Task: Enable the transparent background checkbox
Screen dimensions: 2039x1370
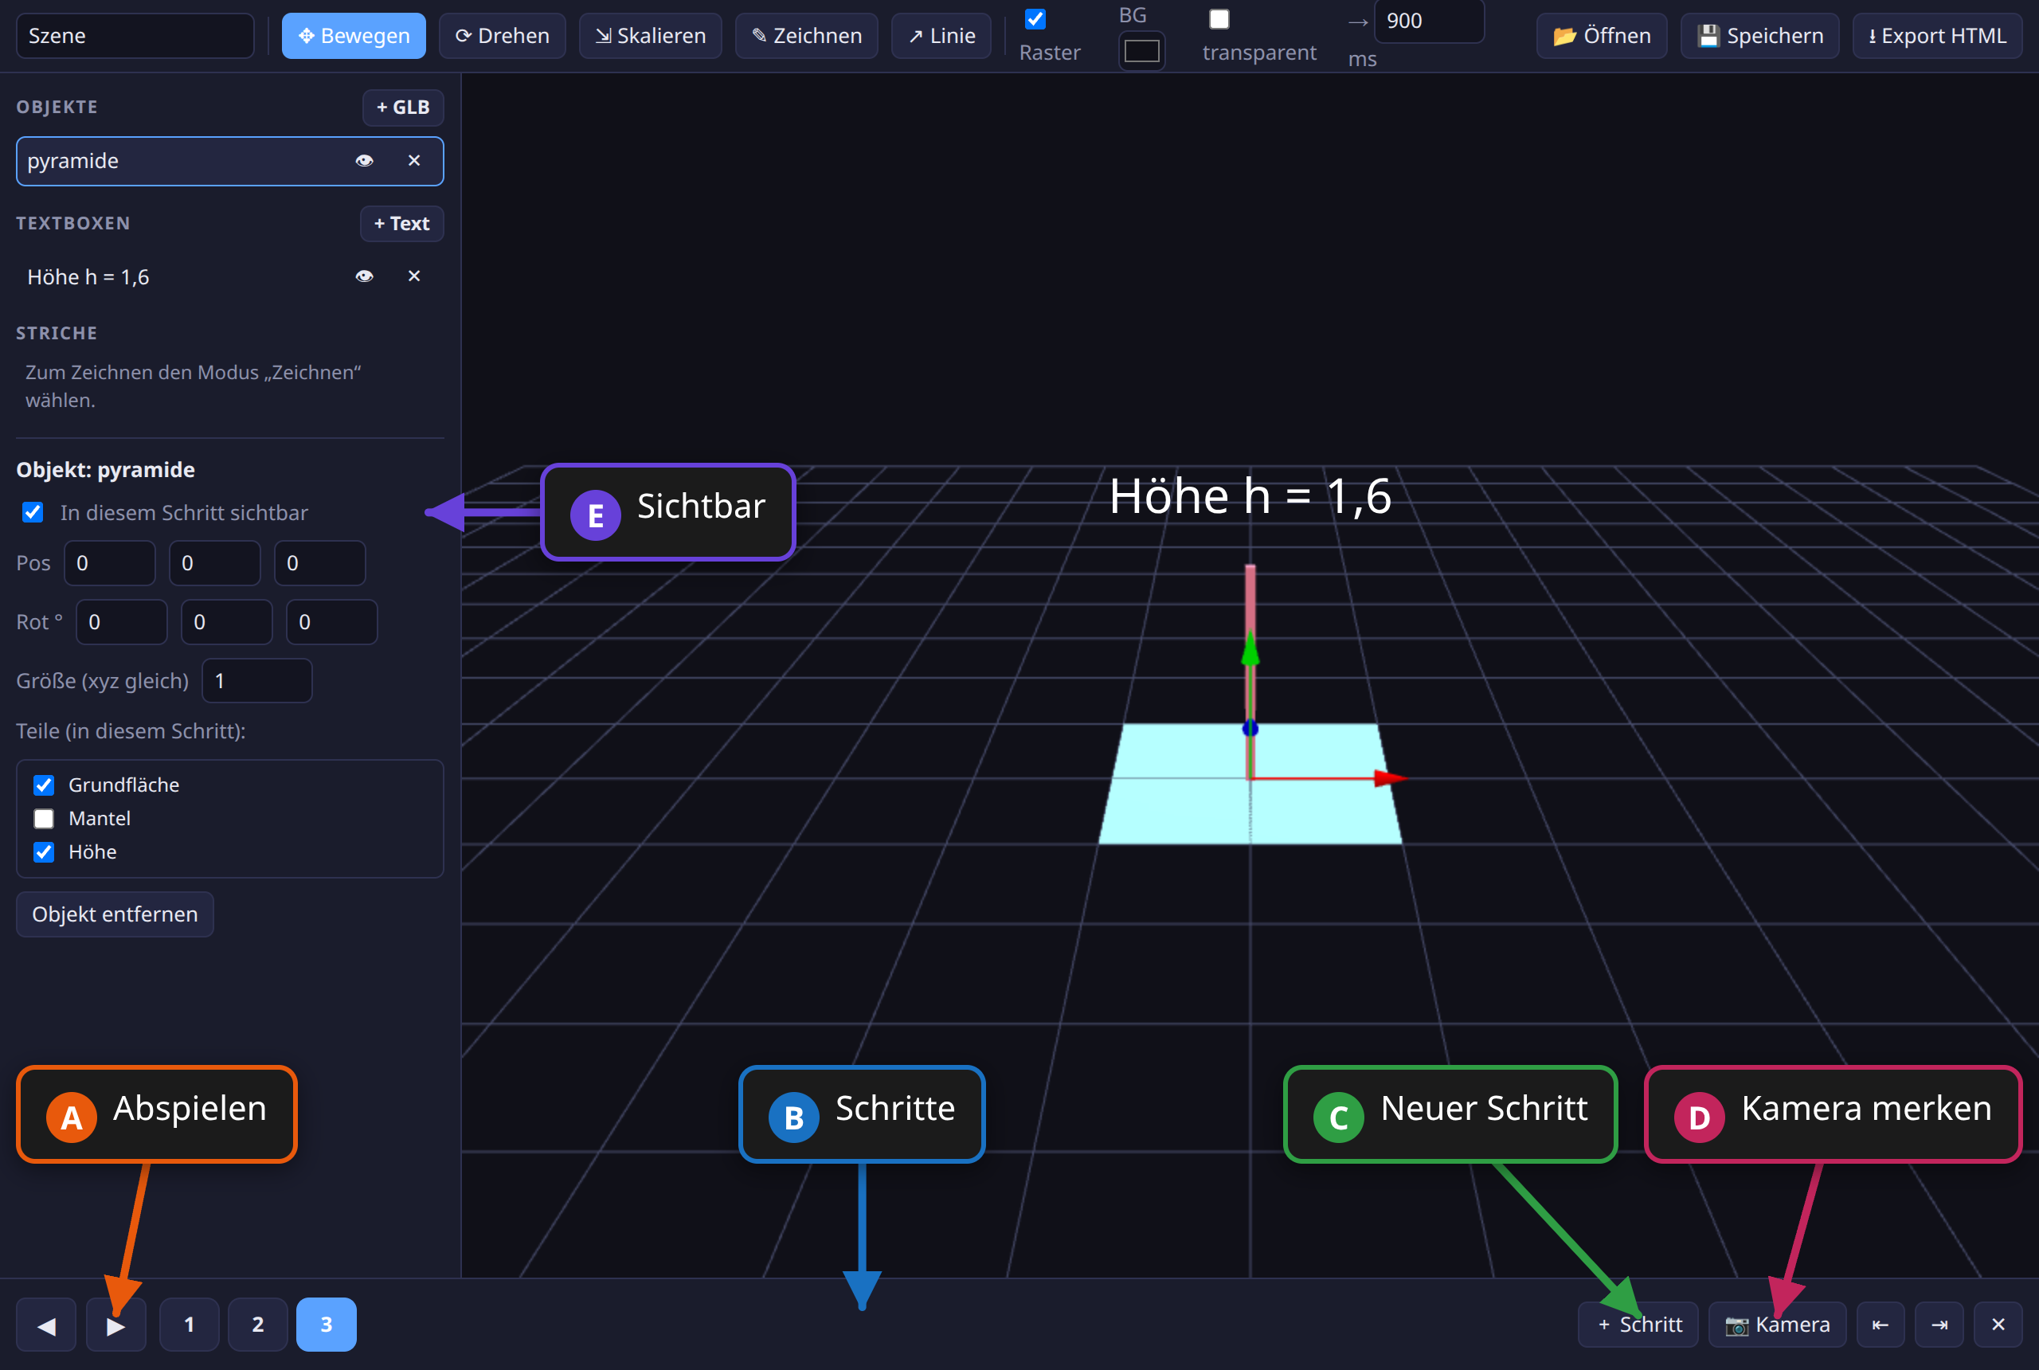Action: click(1219, 18)
